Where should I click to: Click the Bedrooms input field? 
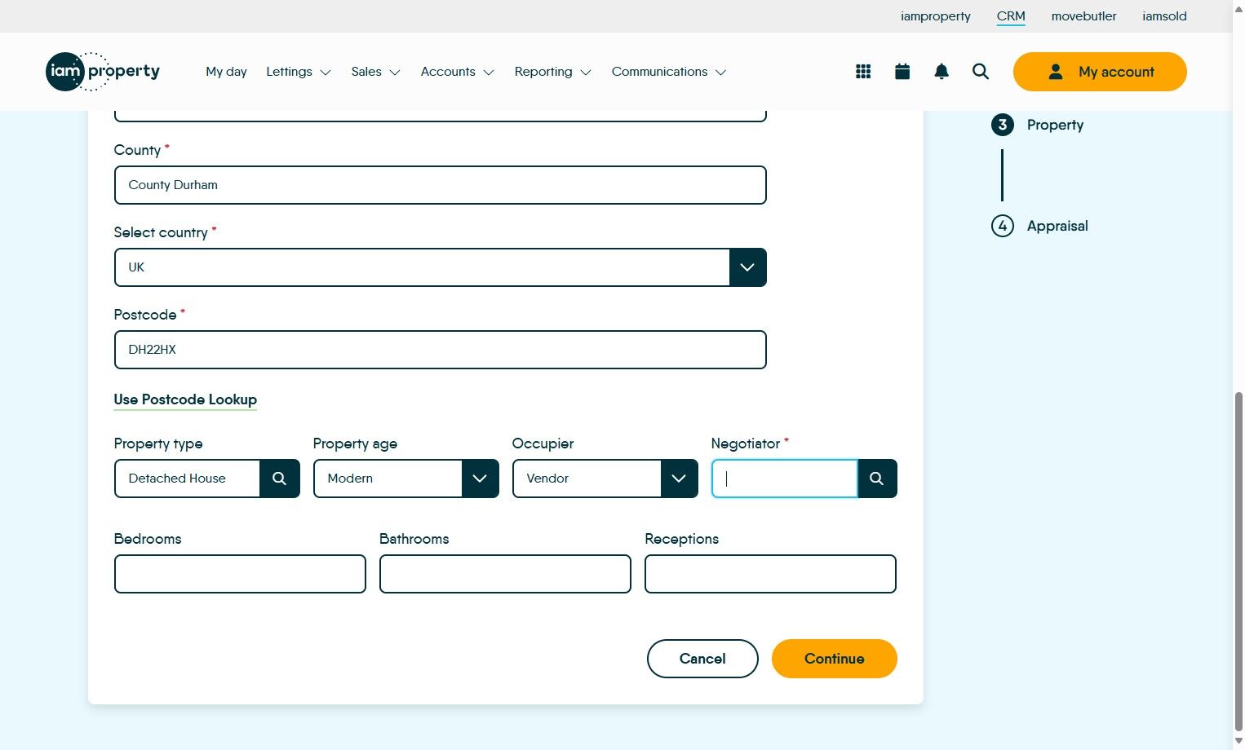[240, 574]
